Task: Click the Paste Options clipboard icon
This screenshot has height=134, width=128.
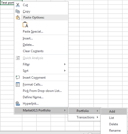Action: tap(18, 17)
